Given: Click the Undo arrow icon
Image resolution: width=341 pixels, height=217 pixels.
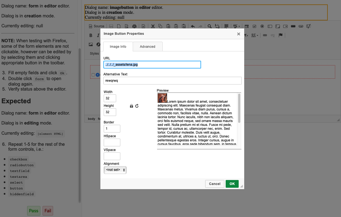Looking at the screenshot, I should click(x=193, y=26).
